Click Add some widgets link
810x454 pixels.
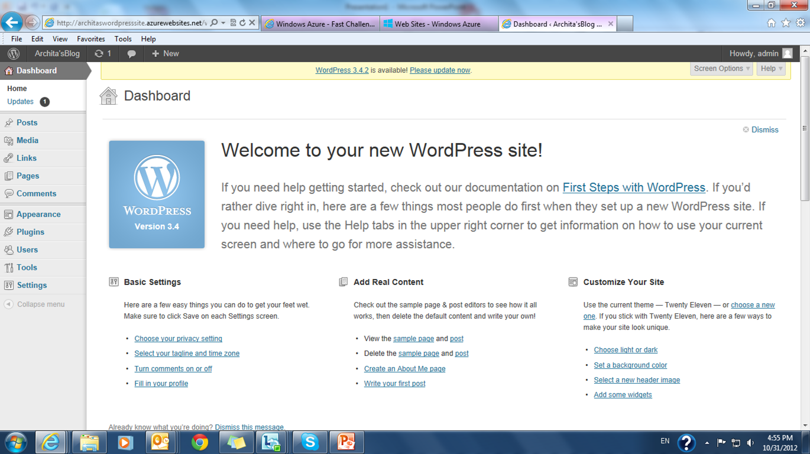[x=623, y=395]
